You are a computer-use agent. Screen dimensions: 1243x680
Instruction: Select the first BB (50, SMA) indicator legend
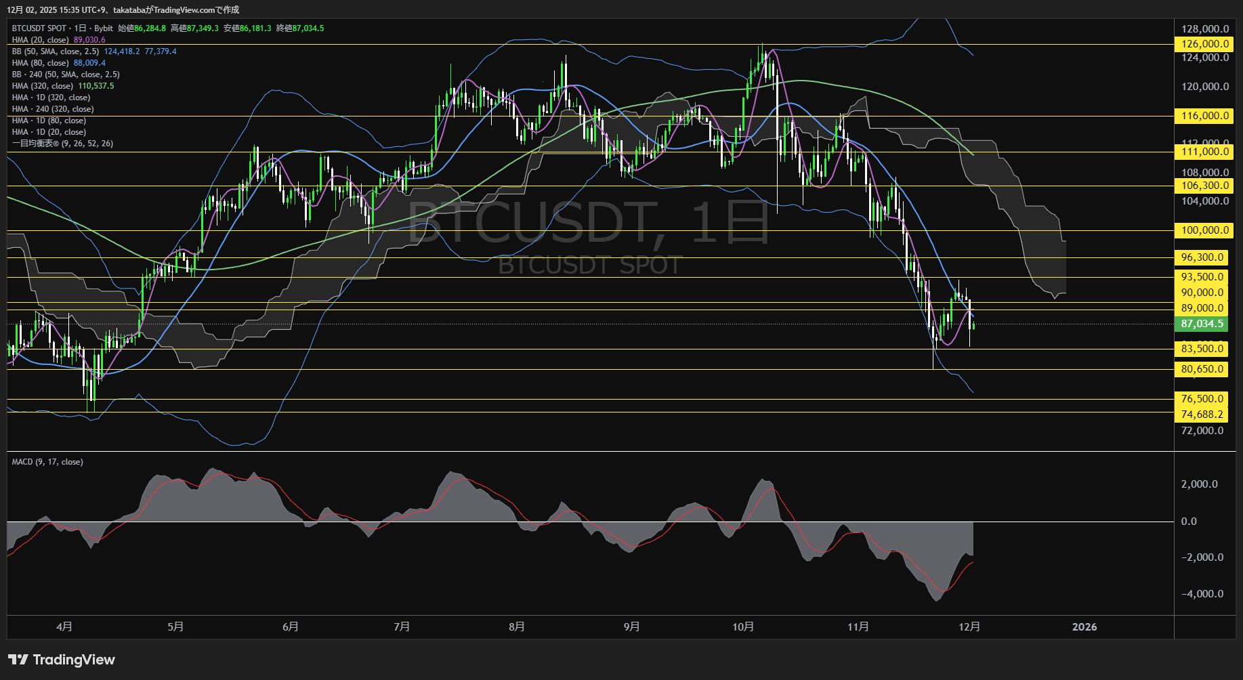point(56,51)
